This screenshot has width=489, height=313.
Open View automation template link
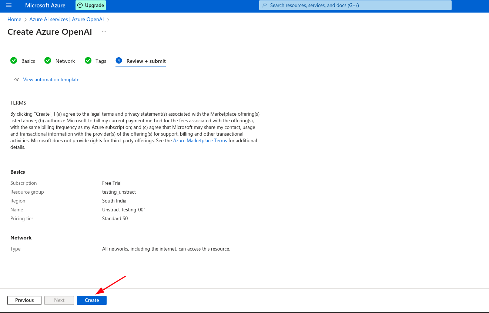click(51, 79)
